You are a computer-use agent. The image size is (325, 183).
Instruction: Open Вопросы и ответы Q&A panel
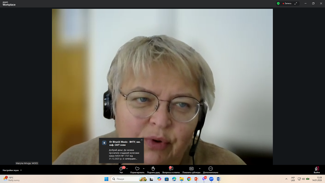click(171, 170)
